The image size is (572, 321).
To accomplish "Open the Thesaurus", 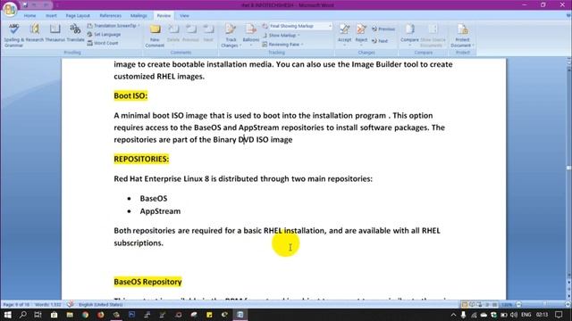I will (x=55, y=33).
